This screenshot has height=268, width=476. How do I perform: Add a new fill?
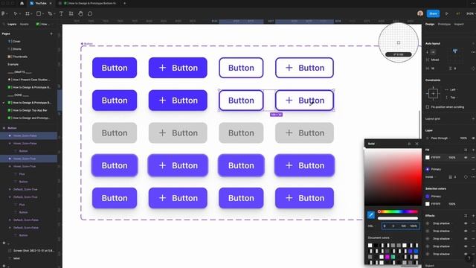pos(473,150)
